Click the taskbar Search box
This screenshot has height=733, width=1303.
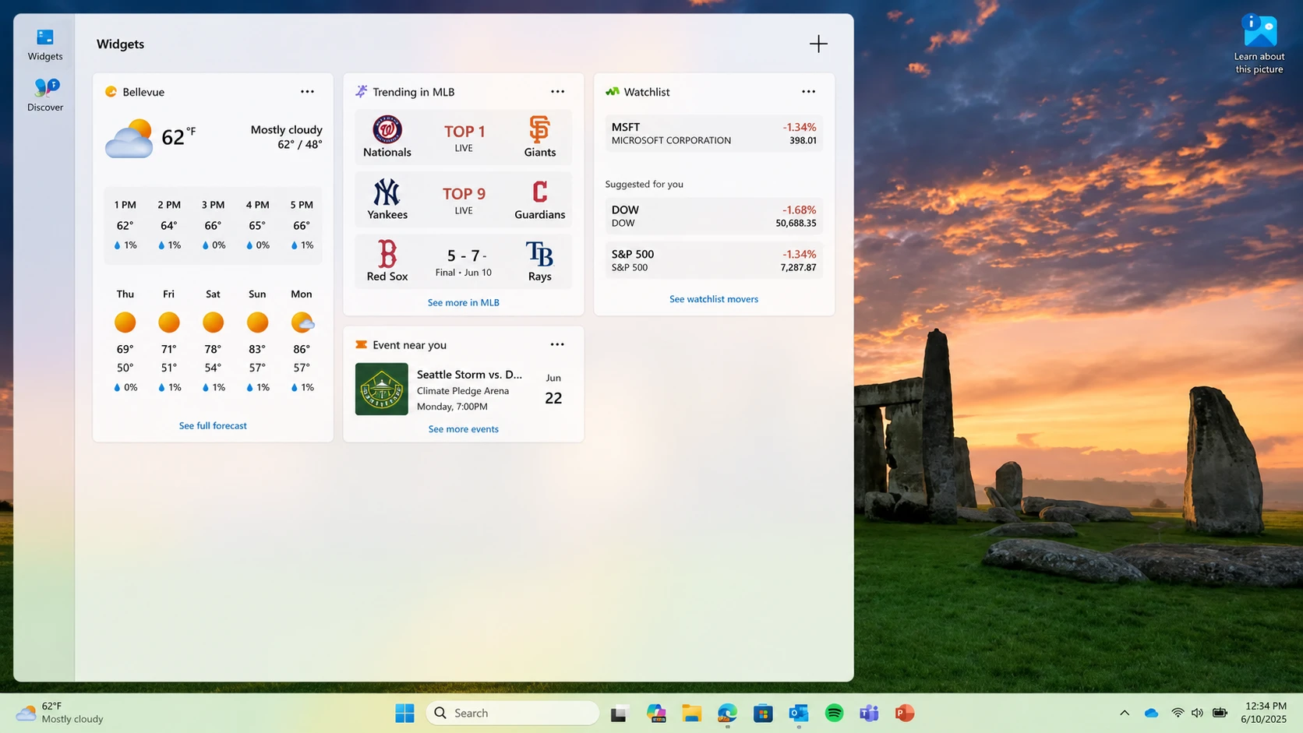pos(513,713)
